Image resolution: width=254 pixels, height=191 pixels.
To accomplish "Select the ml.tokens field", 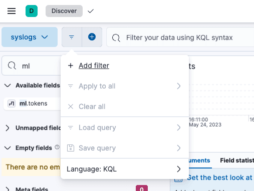I will 32,103.
